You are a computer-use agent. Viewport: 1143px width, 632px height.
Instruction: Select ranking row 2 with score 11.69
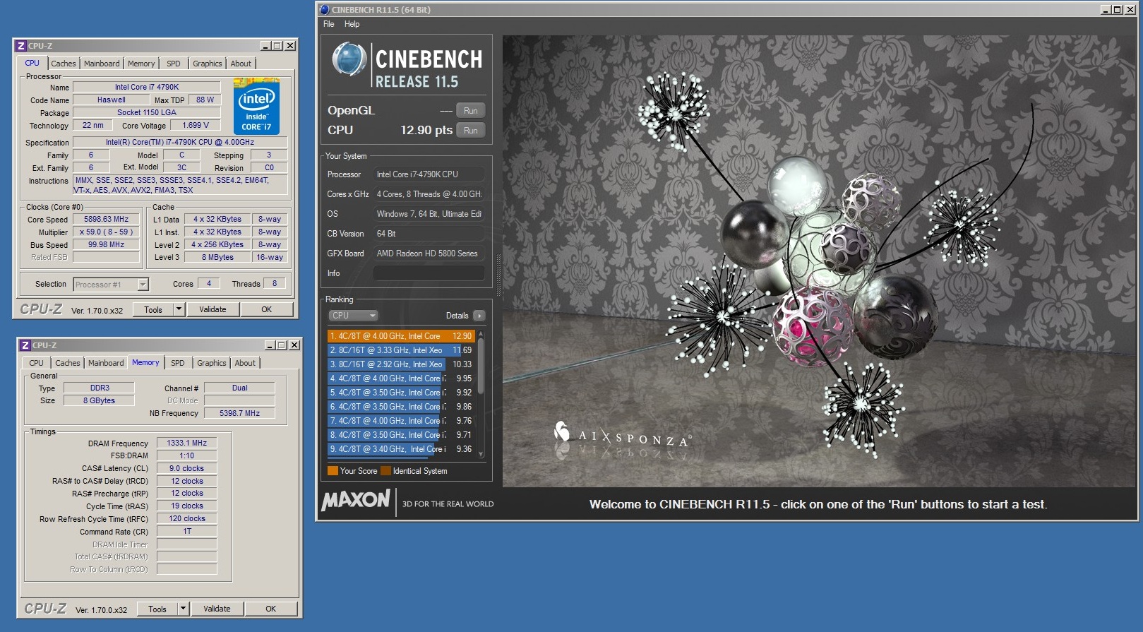[401, 350]
